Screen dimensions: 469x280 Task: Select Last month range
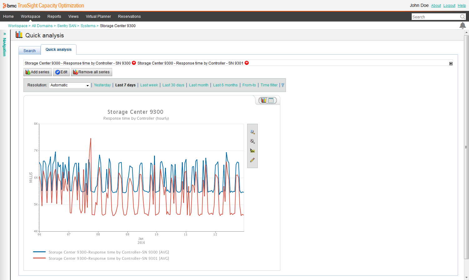point(198,85)
